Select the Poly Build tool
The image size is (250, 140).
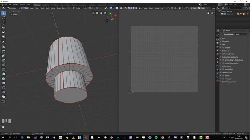pos(4,74)
